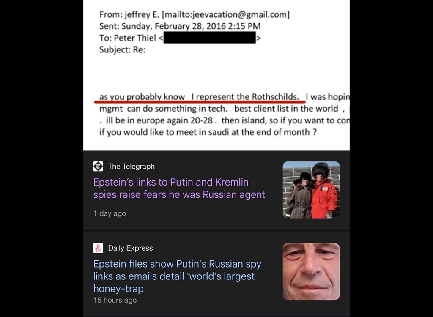Click the 'mgmt can do something in tech' line
Image resolution: width=433 pixels, height=317 pixels.
click(x=164, y=109)
